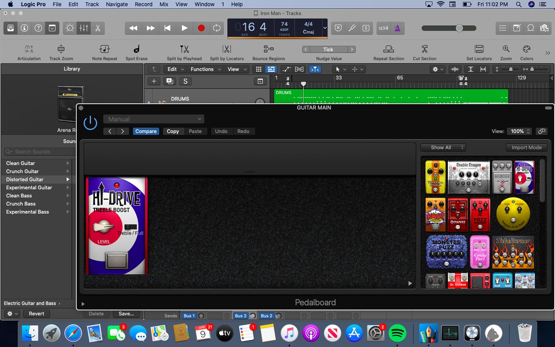Open the Manual preset dropdown

[154, 119]
